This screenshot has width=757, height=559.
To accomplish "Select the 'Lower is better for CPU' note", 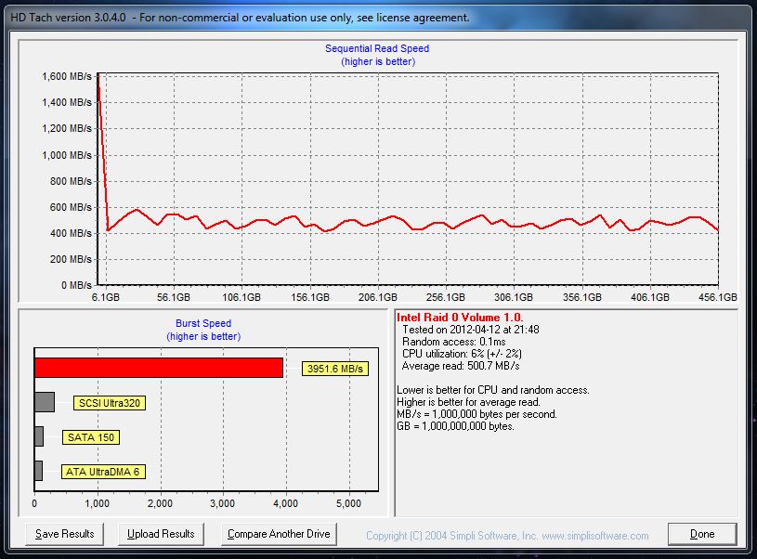I will click(x=493, y=390).
